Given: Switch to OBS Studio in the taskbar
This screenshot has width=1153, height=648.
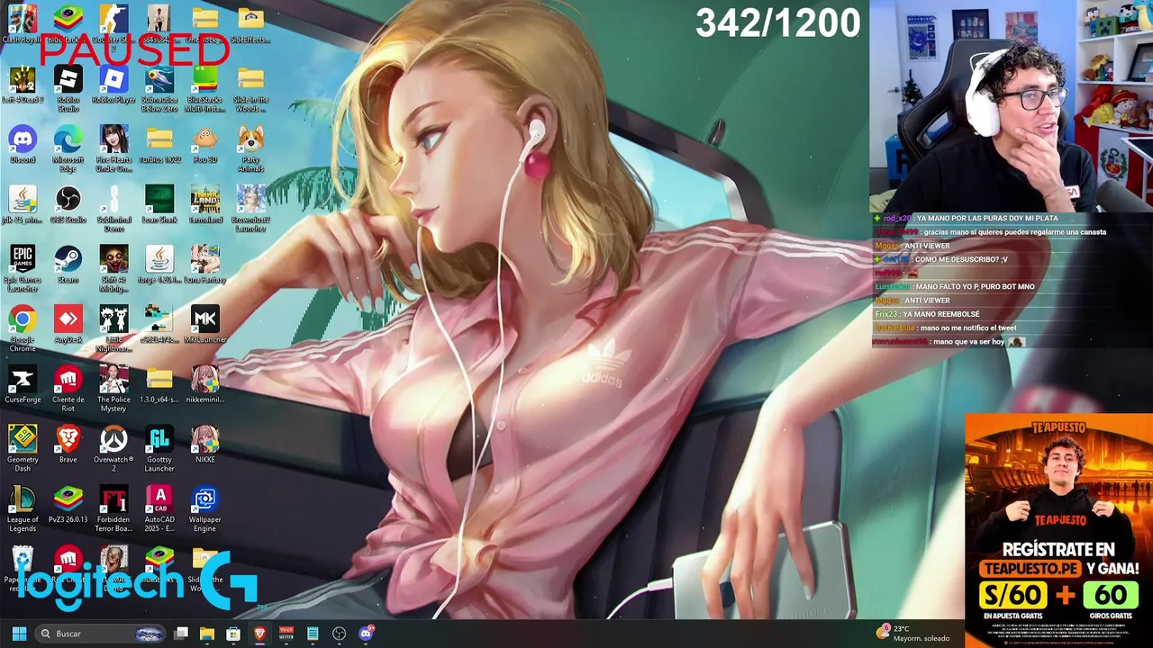Looking at the screenshot, I should pos(339,634).
